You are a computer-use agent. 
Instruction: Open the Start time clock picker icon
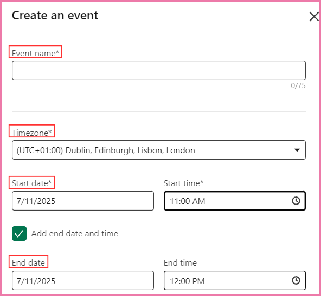(x=296, y=201)
